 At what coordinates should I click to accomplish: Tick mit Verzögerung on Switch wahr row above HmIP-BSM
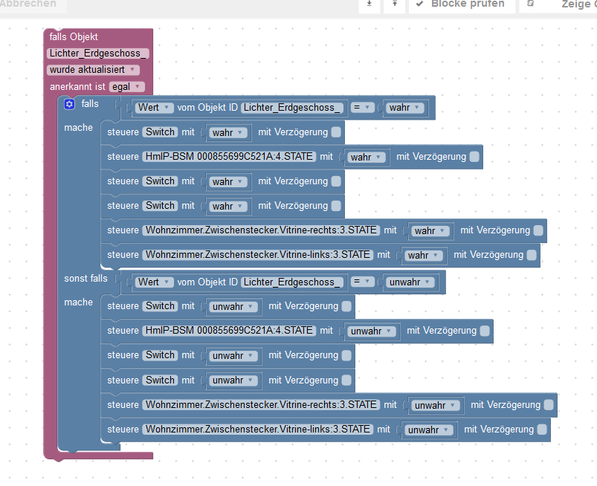pos(336,132)
